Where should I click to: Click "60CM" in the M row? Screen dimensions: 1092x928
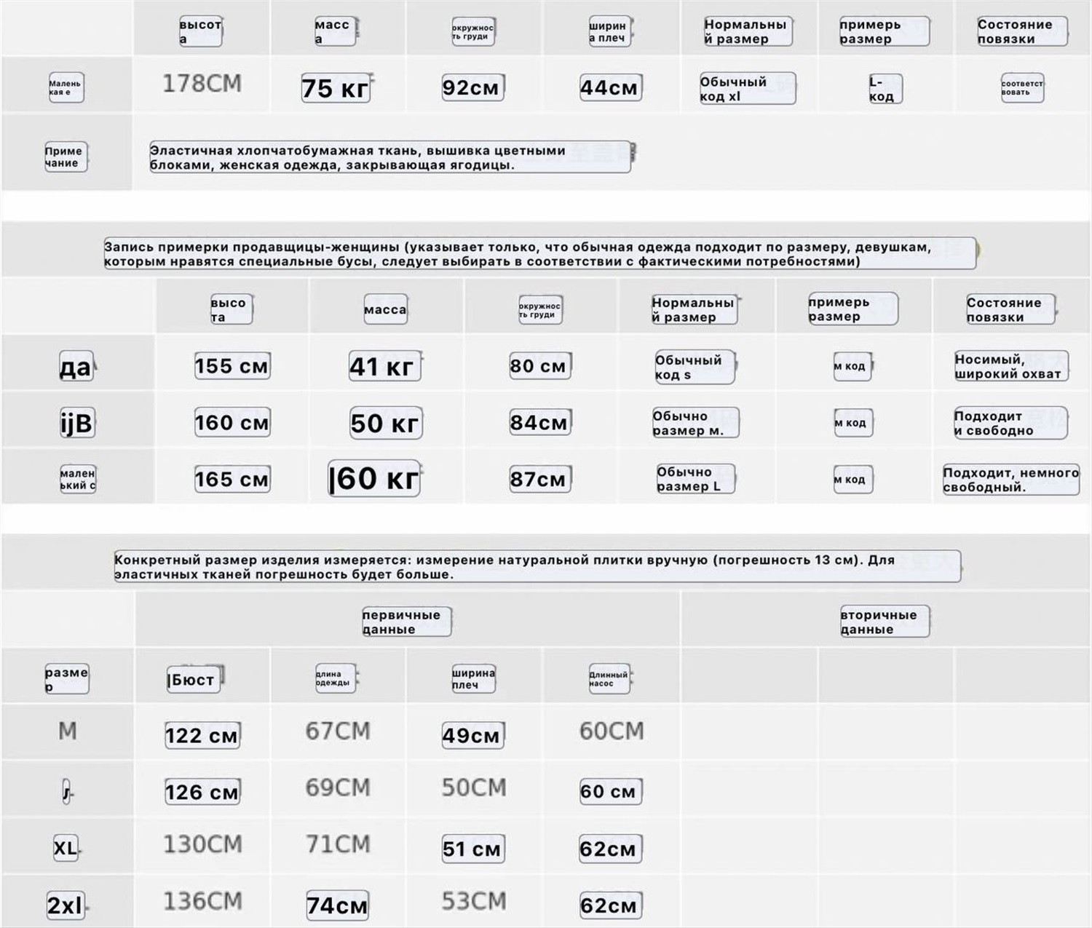click(x=612, y=731)
